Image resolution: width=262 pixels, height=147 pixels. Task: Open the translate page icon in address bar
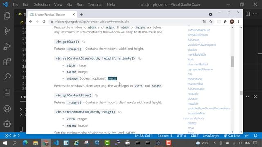[204, 22]
